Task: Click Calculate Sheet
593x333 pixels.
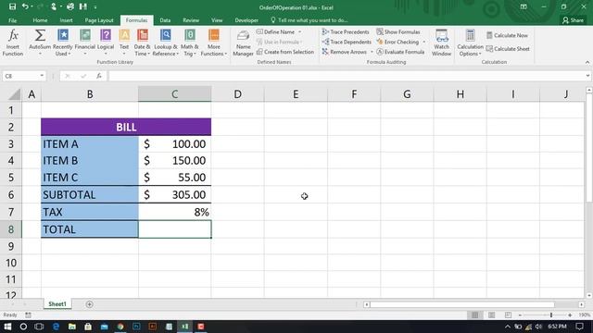Action: pyautogui.click(x=508, y=49)
